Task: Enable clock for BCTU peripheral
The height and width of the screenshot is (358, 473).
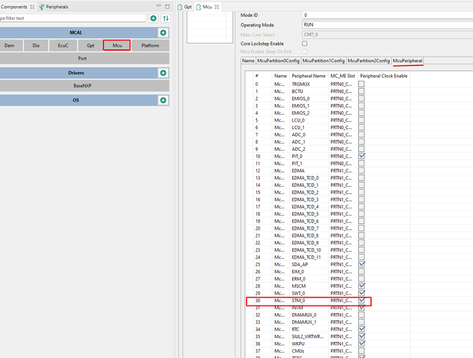Action: click(x=361, y=91)
